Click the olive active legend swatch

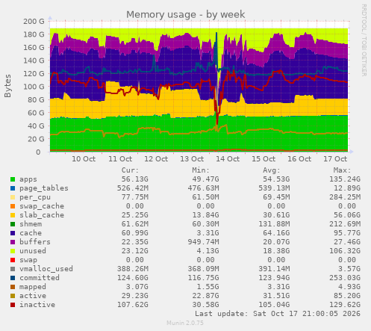[x=13, y=296]
